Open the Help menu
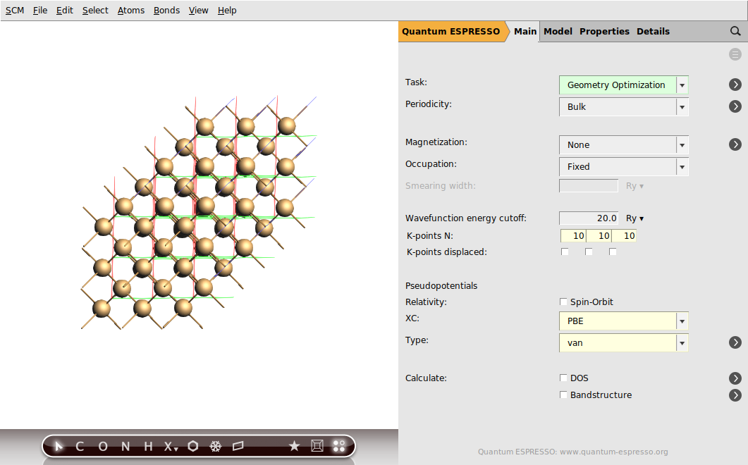The width and height of the screenshot is (748, 465). (x=227, y=11)
